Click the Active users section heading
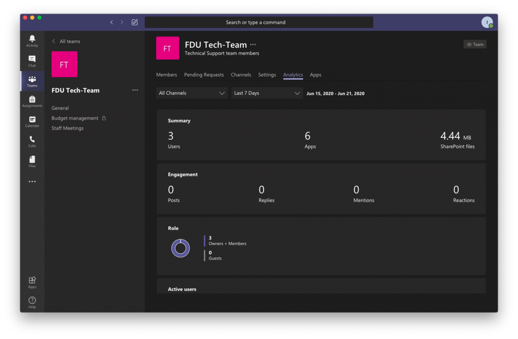This screenshot has width=518, height=339. click(x=182, y=289)
